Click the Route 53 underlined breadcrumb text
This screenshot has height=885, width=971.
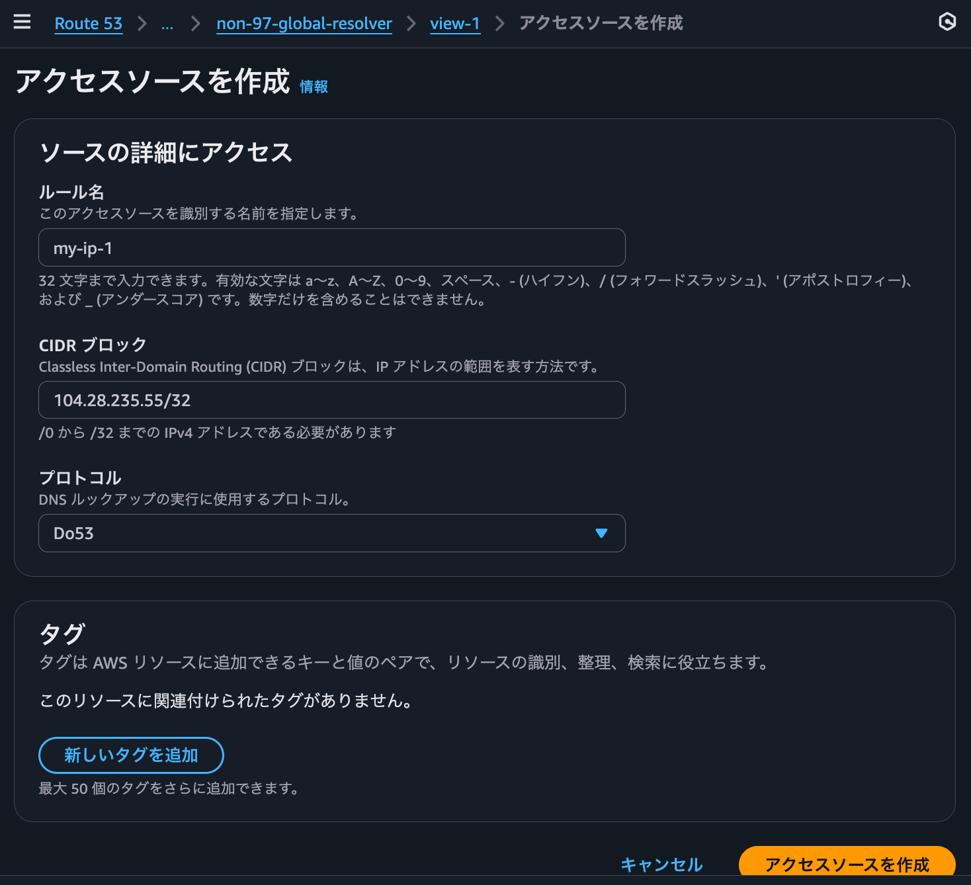point(89,24)
